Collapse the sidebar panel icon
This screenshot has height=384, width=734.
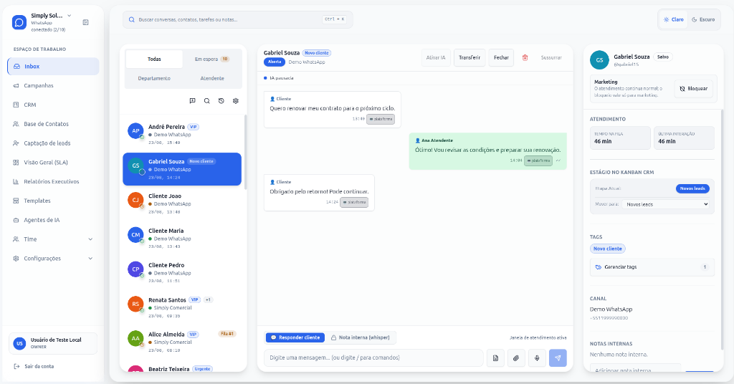pyautogui.click(x=86, y=22)
